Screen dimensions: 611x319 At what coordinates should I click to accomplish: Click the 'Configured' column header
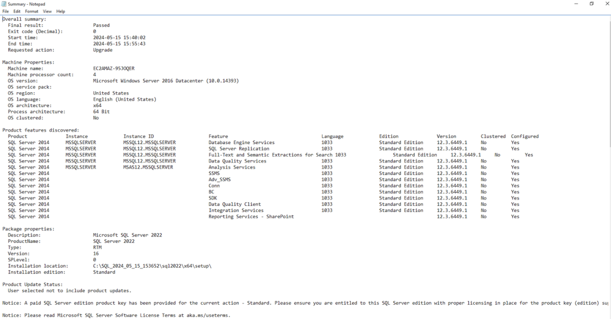click(x=525, y=136)
